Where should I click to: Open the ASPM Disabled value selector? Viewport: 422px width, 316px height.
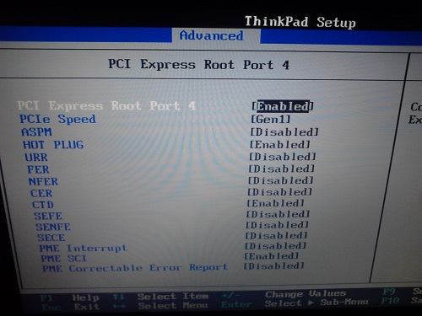284,132
